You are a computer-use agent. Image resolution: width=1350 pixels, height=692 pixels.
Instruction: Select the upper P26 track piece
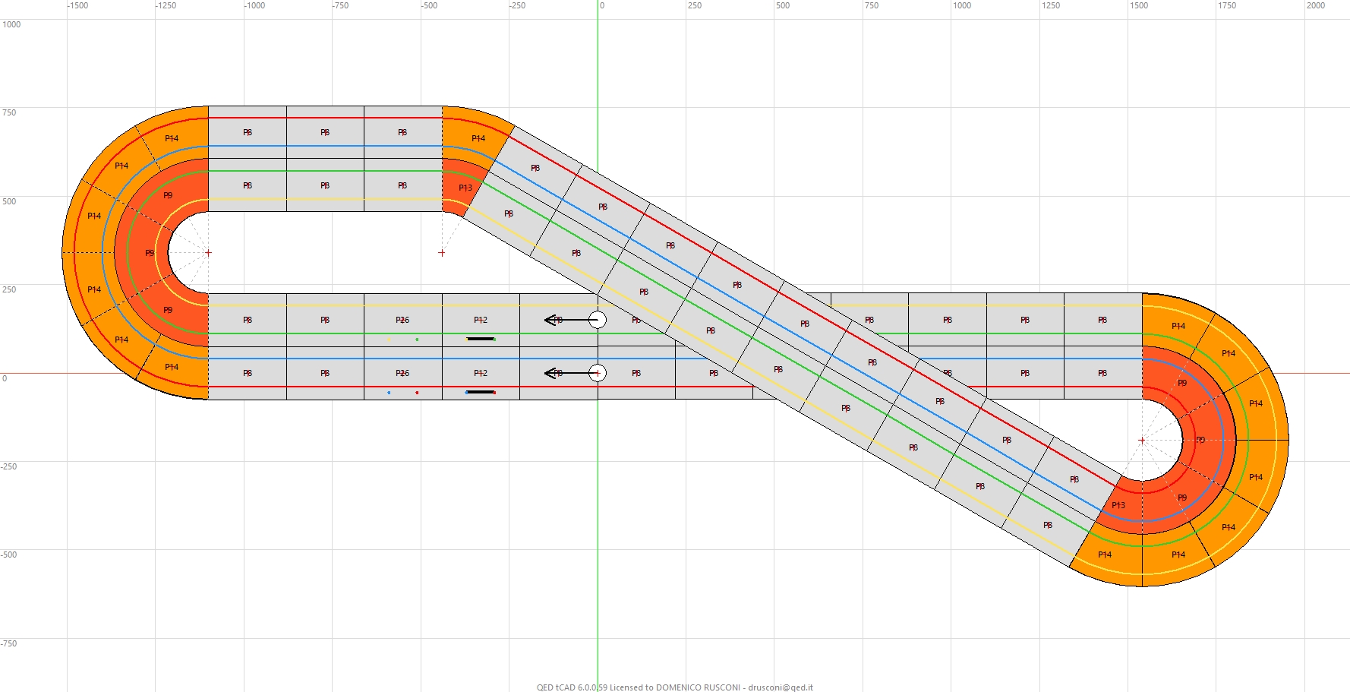tap(402, 321)
